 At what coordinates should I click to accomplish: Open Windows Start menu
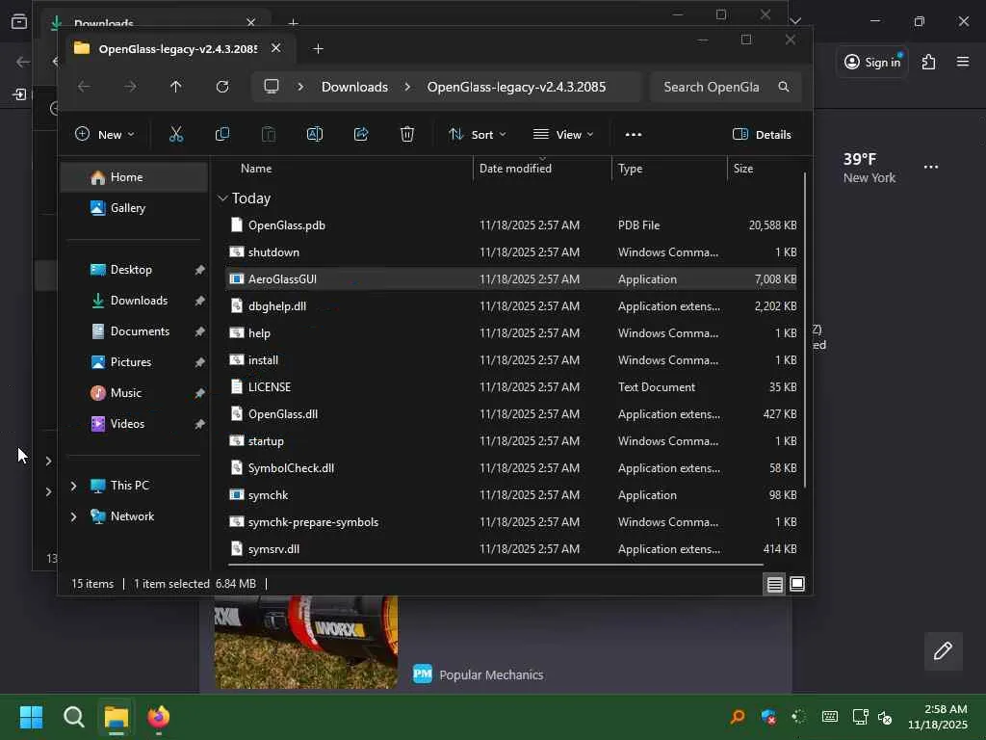point(31,717)
